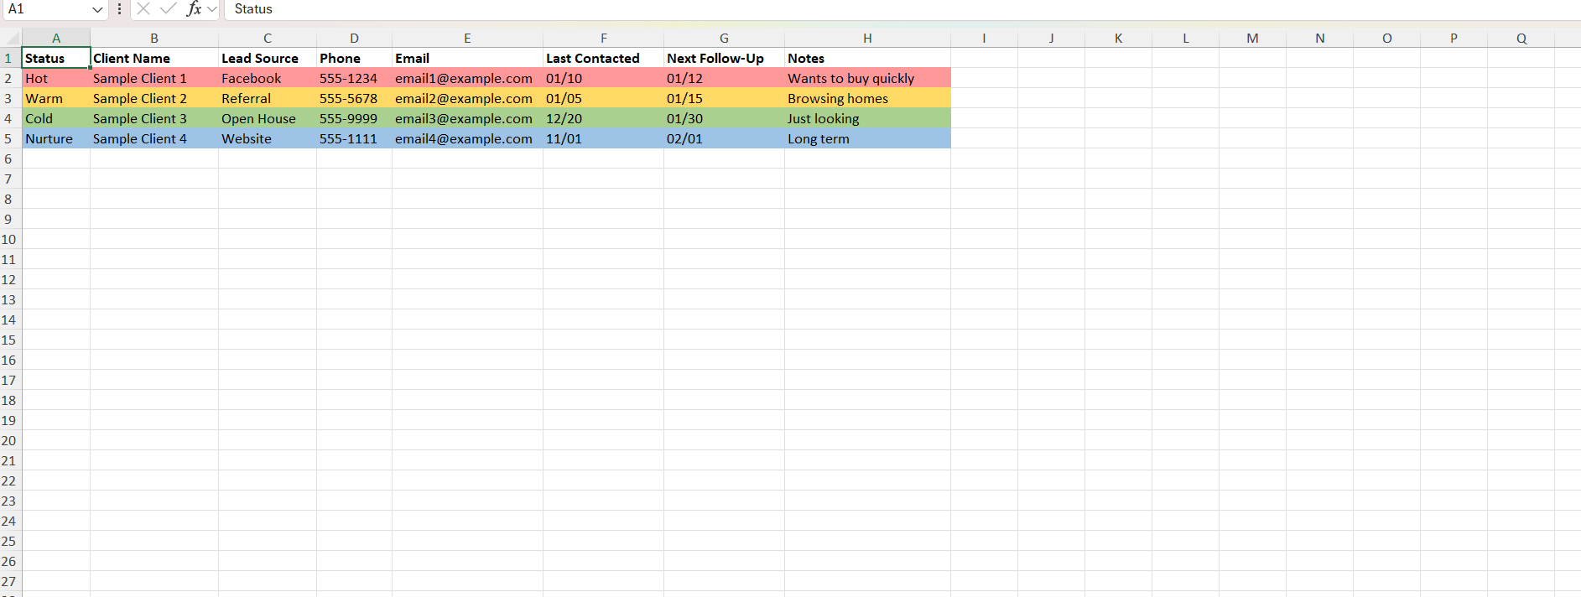Image resolution: width=1581 pixels, height=597 pixels.
Task: Select the Referral lead source cell
Action: coord(268,98)
